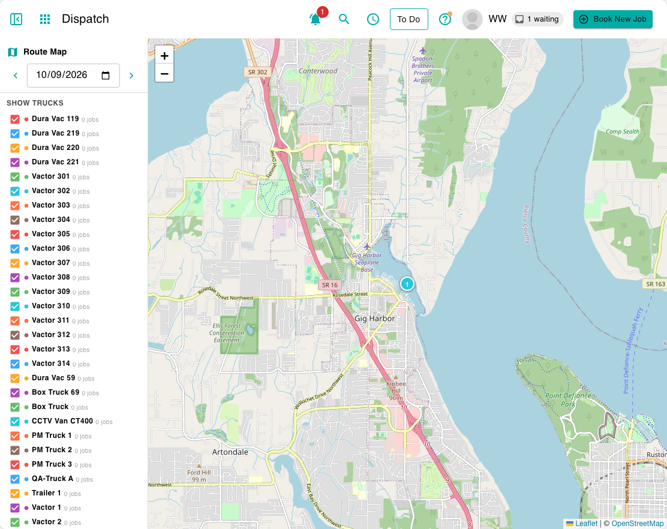Click the WW user initials
Screen dimensions: 667x529
497,19
